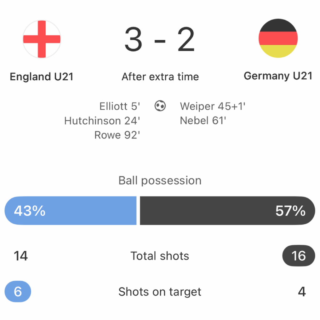Click the soccer ball goal icon
This screenshot has height=320, width=320.
tap(160, 106)
